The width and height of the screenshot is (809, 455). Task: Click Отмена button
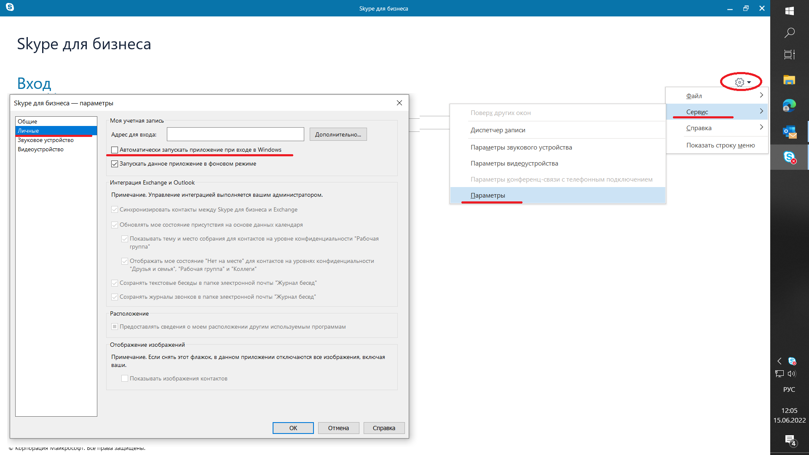click(339, 428)
